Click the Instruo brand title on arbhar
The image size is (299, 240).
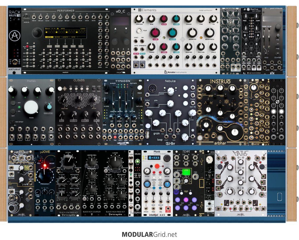220,82
